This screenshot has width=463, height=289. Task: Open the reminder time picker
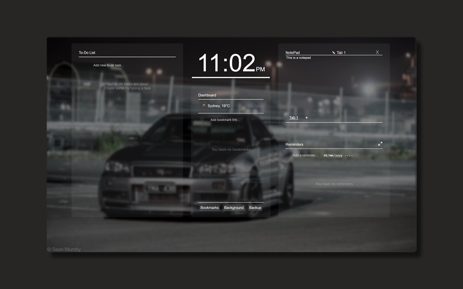348,155
